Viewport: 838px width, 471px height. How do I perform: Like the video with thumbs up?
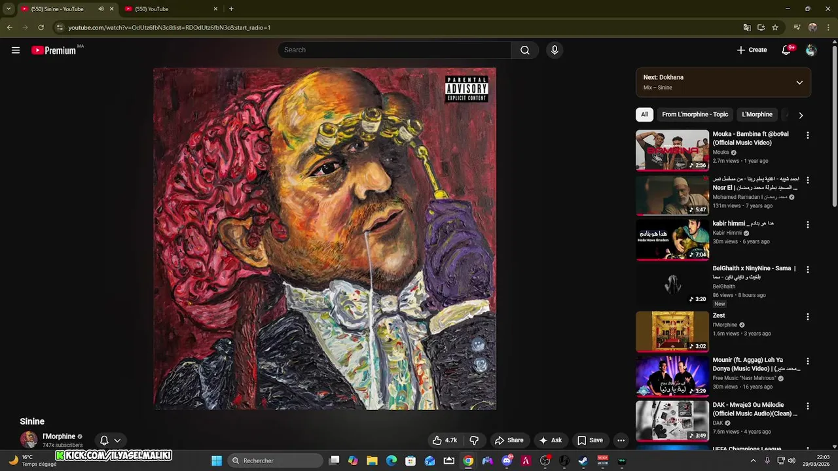click(x=444, y=440)
